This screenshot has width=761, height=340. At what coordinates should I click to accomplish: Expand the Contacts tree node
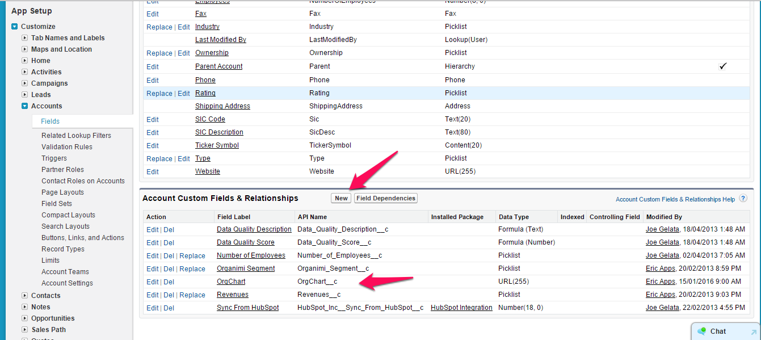[25, 296]
